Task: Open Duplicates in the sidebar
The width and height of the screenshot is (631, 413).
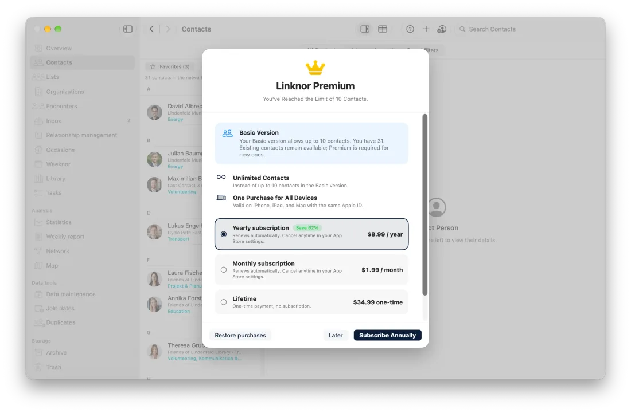Action: [x=83, y=322]
